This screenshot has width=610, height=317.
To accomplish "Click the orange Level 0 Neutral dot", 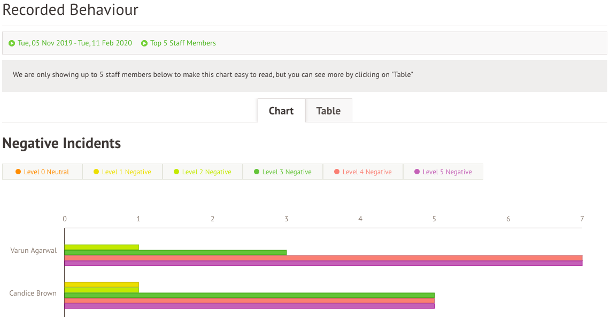I will tap(18, 172).
